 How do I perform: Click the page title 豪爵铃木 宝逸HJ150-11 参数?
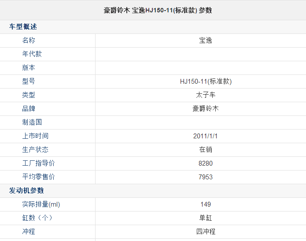coord(158,10)
